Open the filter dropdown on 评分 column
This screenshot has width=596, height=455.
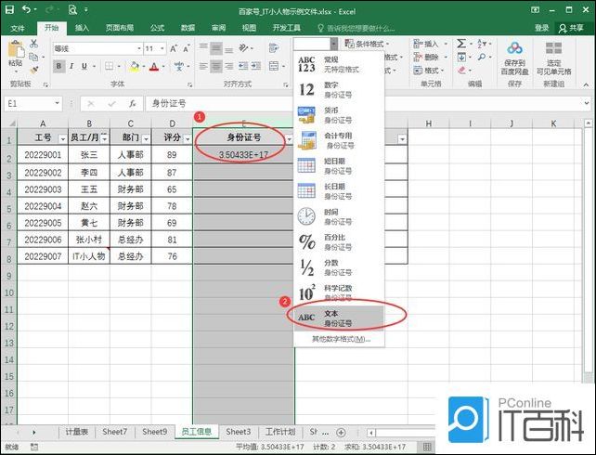click(184, 139)
